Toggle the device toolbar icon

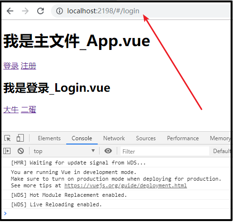[x=20, y=138]
